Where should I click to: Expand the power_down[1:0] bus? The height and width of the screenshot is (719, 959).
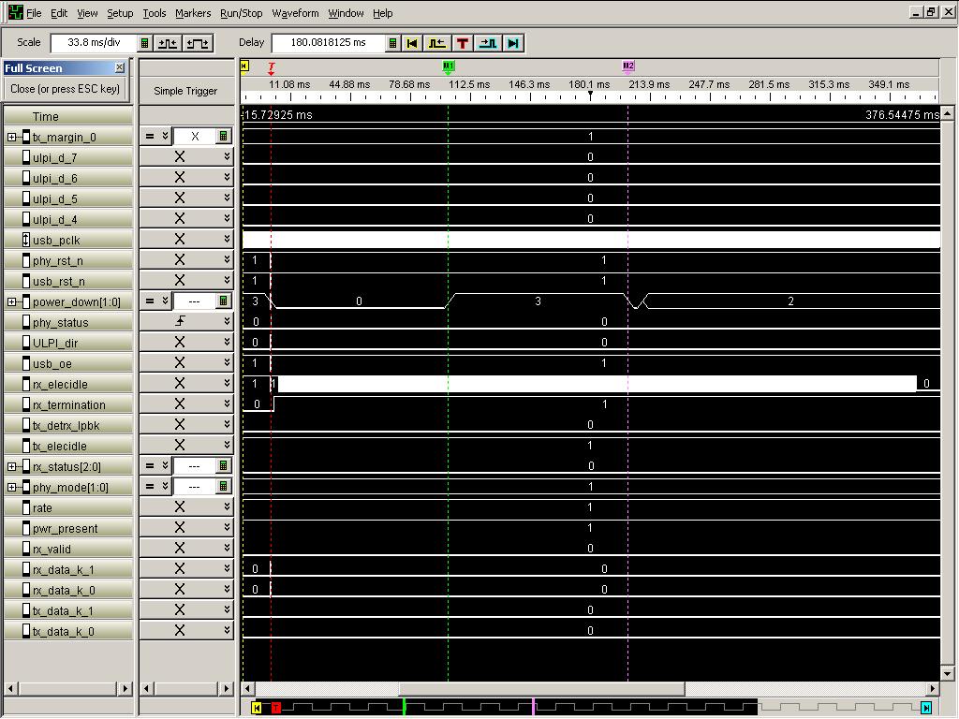coord(11,302)
